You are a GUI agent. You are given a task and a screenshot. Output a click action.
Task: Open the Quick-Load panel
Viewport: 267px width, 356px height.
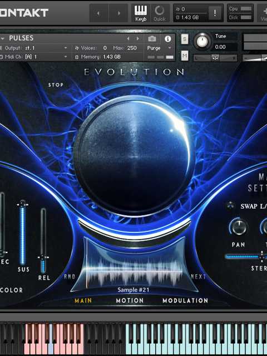160,13
